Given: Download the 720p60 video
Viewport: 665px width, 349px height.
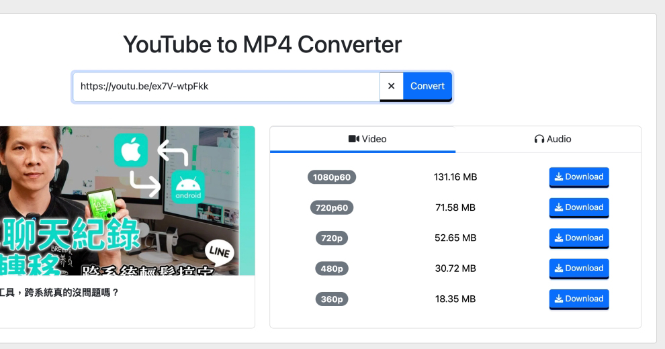Looking at the screenshot, I should click(x=579, y=207).
